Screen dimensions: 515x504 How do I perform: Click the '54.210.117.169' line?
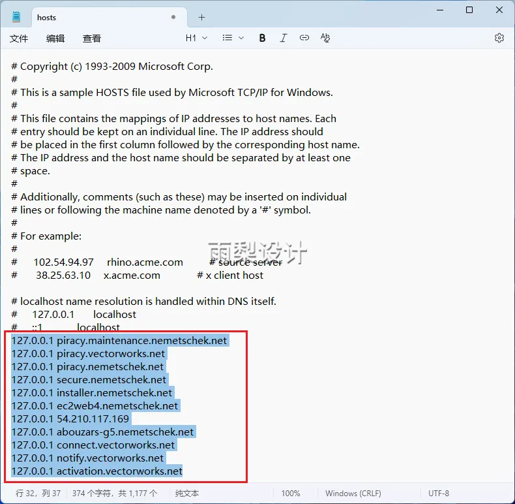pos(70,418)
